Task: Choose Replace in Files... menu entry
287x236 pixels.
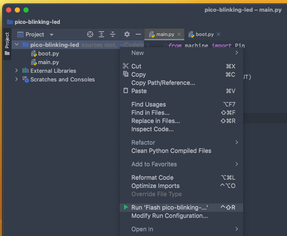Action: (x=181, y=121)
